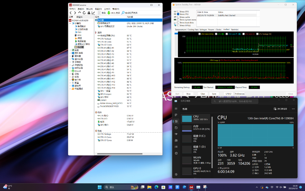Open the AIDA64 工具(T) menu
The image size is (305, 191).
pyautogui.click(x=107, y=9)
